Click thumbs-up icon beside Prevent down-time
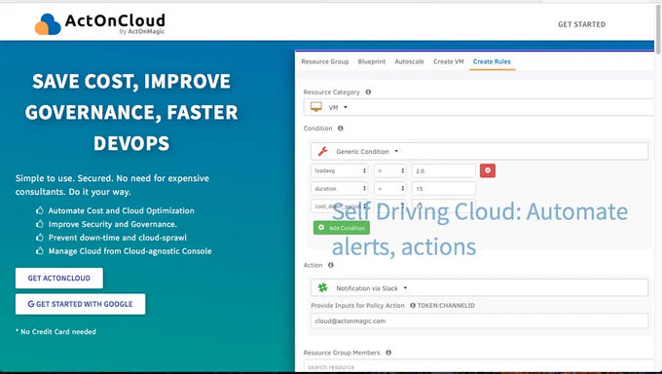The height and width of the screenshot is (374, 662). 40,237
